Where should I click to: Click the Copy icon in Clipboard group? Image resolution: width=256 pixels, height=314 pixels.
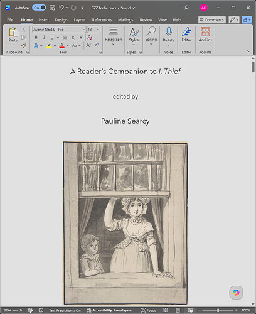click(x=24, y=38)
